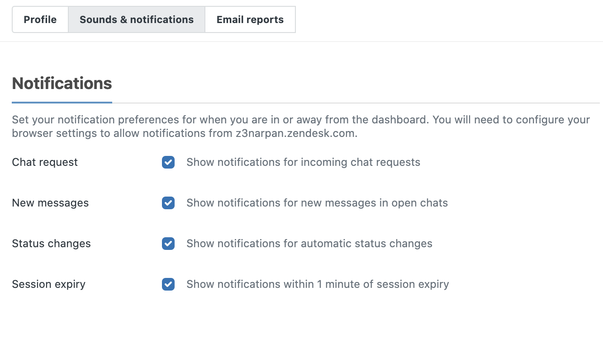Select the Sounds & notifications tab
This screenshot has height=343, width=603.
click(x=137, y=19)
